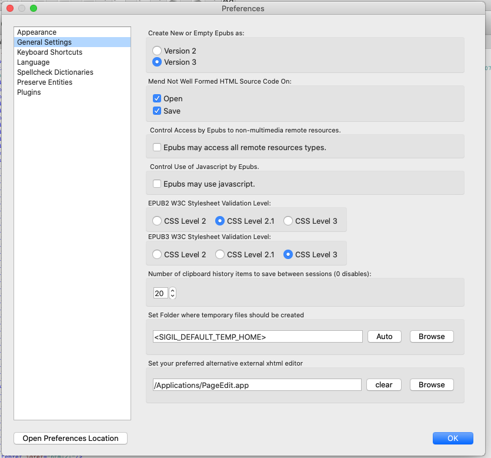Allow Epubs to use javascript
Image resolution: width=491 pixels, height=458 pixels.
point(157,184)
